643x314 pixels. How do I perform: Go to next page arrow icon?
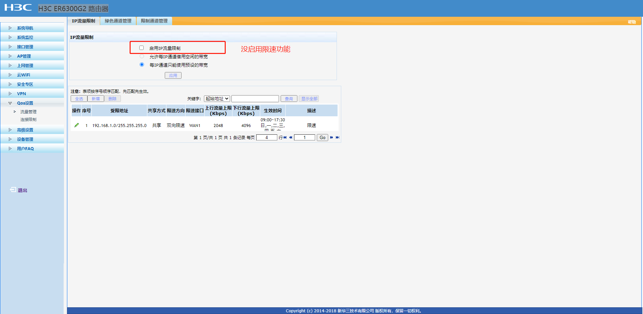tap(332, 137)
